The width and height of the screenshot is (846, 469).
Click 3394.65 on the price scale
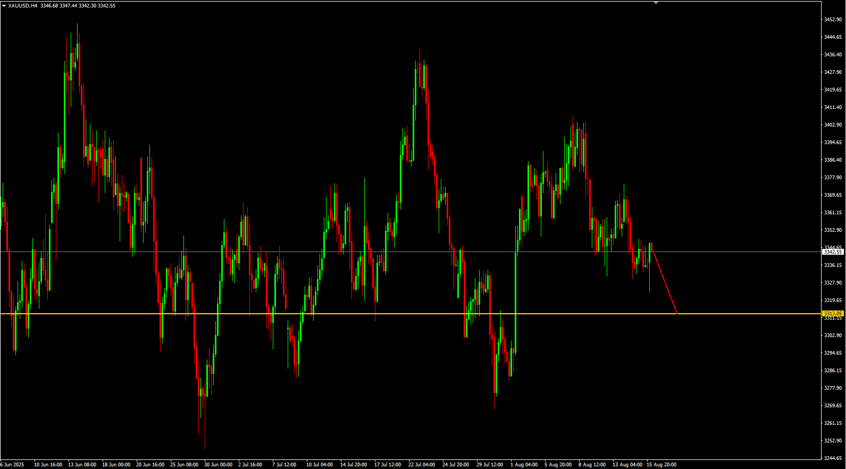tap(833, 143)
